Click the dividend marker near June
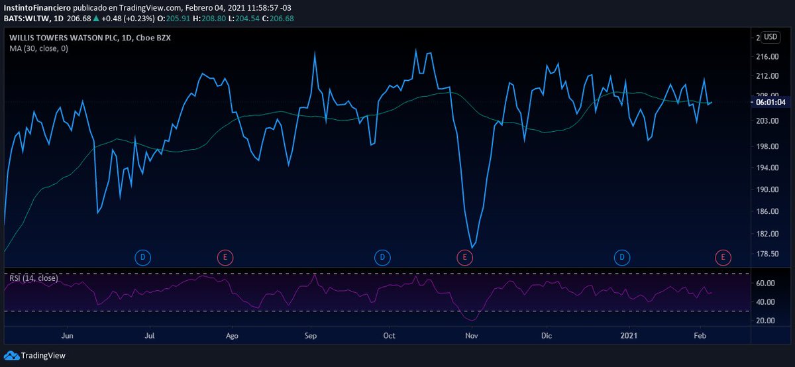 (x=142, y=256)
